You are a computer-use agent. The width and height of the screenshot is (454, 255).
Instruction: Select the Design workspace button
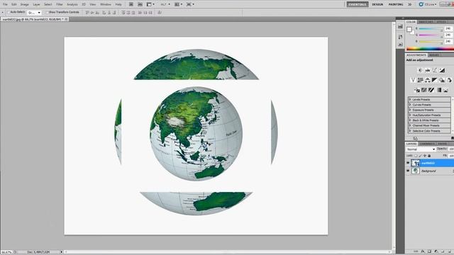point(377,4)
